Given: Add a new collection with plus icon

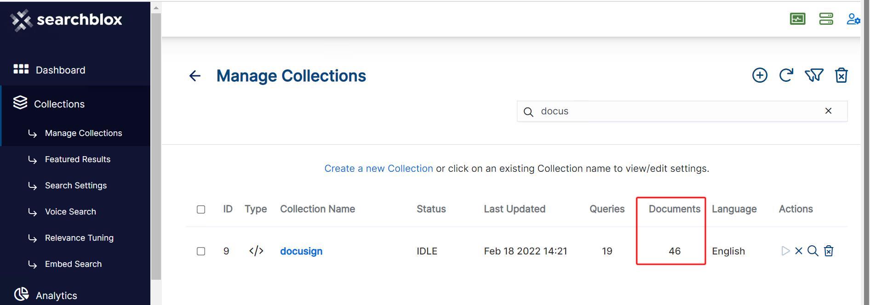Looking at the screenshot, I should tap(760, 75).
